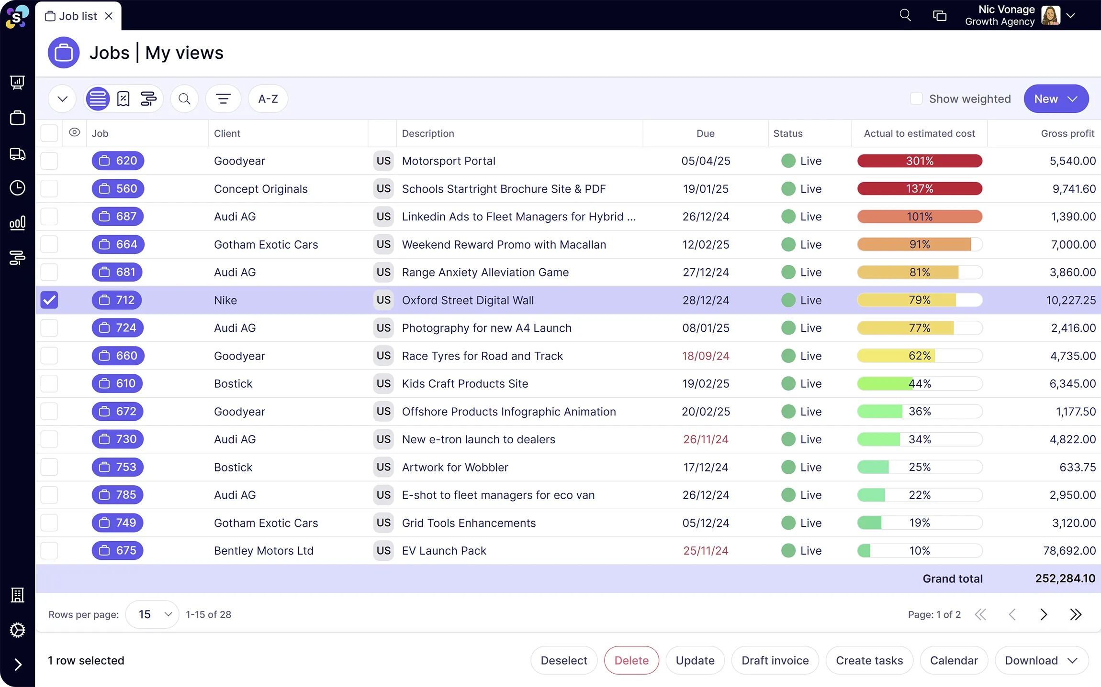
Task: Jump to the last page double arrow
Action: click(x=1076, y=614)
